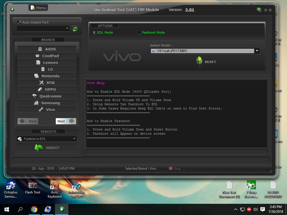Choose the Qualcomm brand
Image resolution: width=287 pixels, height=215 pixels.
(47, 96)
